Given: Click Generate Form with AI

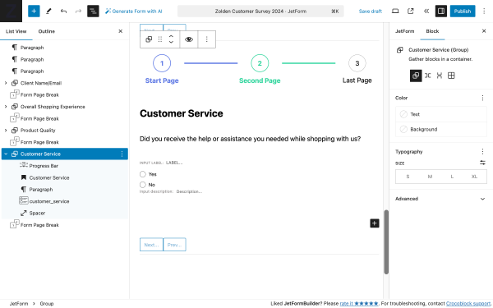Looking at the screenshot, I should [x=134, y=11].
